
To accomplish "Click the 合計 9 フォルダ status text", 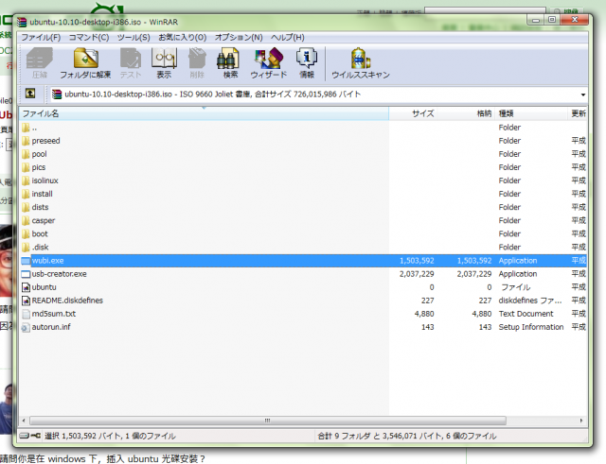I will tap(407, 437).
